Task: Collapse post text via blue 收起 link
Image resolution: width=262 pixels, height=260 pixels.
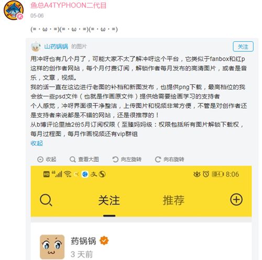Action: click(x=37, y=143)
